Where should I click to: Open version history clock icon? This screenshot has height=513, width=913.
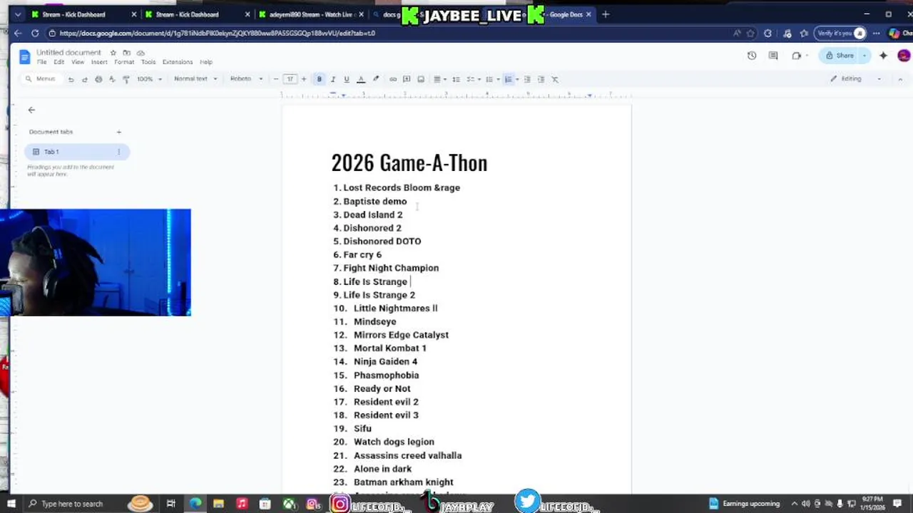tap(752, 56)
